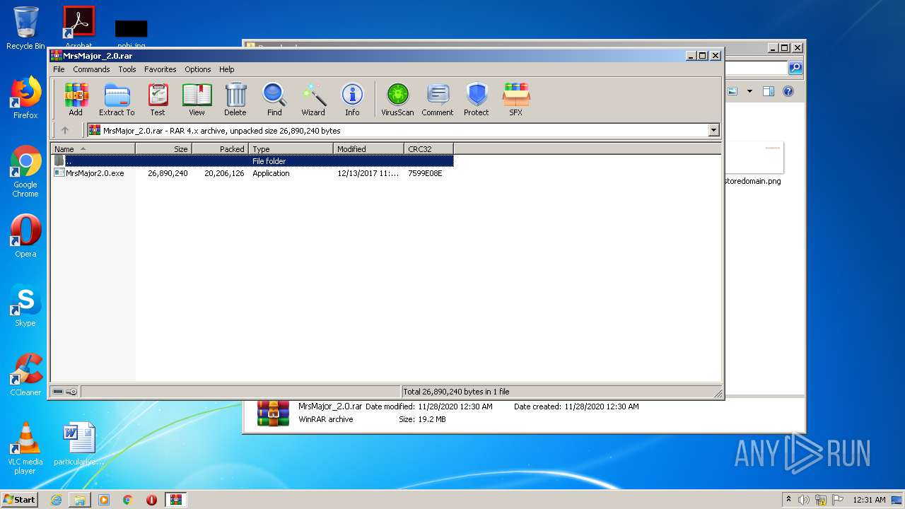Run the Test archive tool
This screenshot has height=509, width=905.
click(158, 99)
